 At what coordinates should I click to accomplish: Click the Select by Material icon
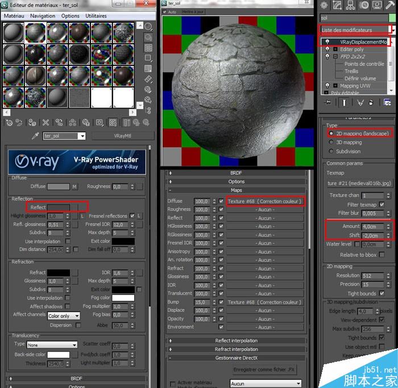point(148,100)
